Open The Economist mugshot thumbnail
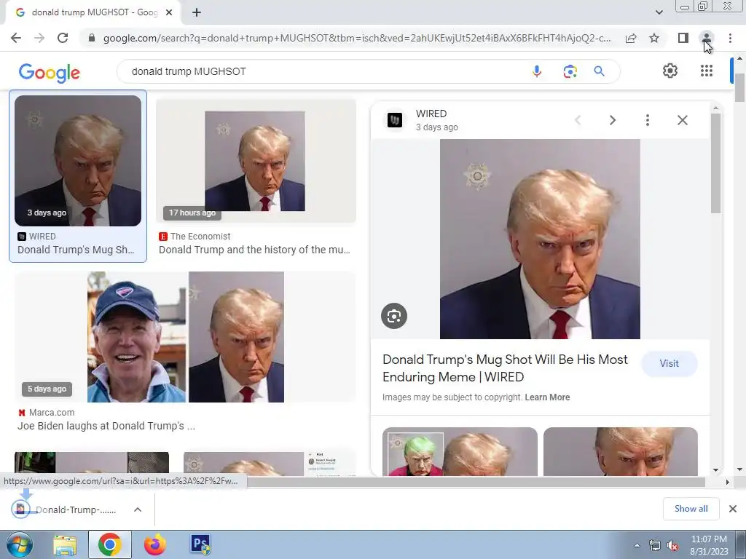The width and height of the screenshot is (746, 559). click(x=256, y=161)
